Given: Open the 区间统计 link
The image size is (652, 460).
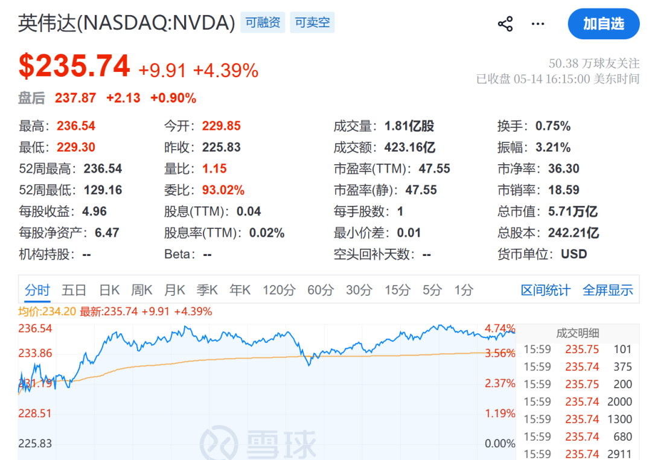Looking at the screenshot, I should [546, 290].
